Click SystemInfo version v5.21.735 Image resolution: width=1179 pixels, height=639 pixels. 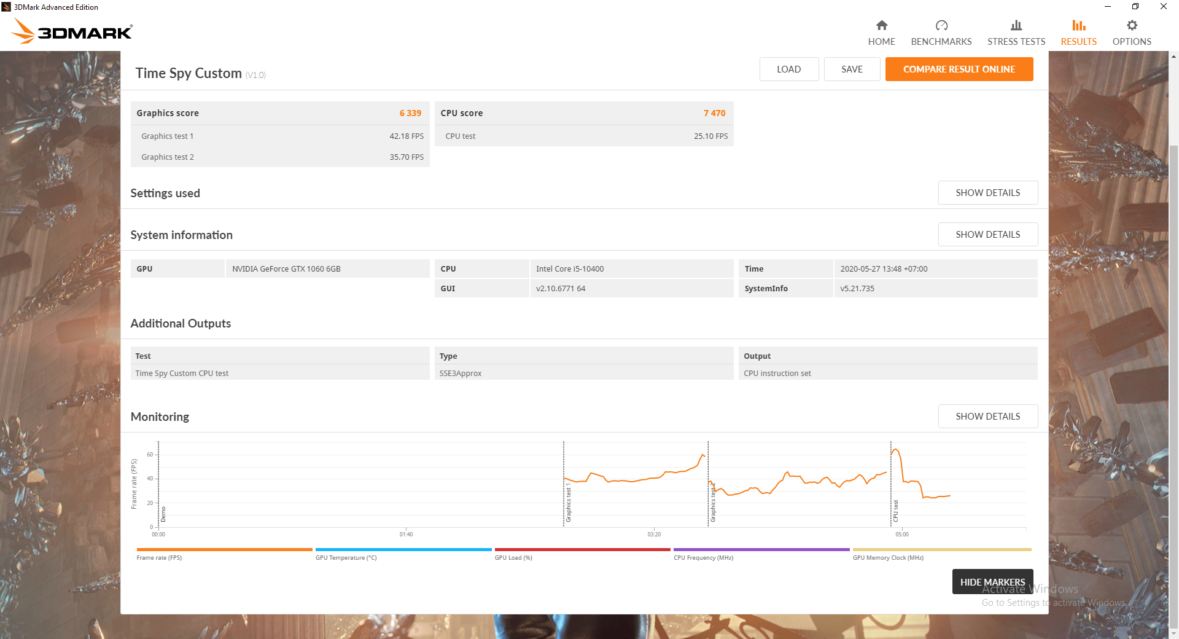coord(857,289)
